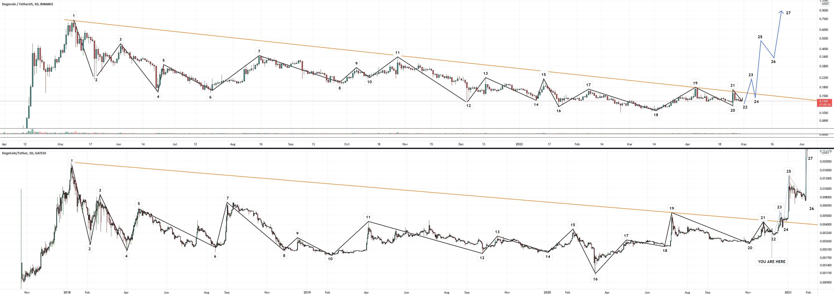Select wave label 12 on the GATEIO chart

click(x=482, y=258)
